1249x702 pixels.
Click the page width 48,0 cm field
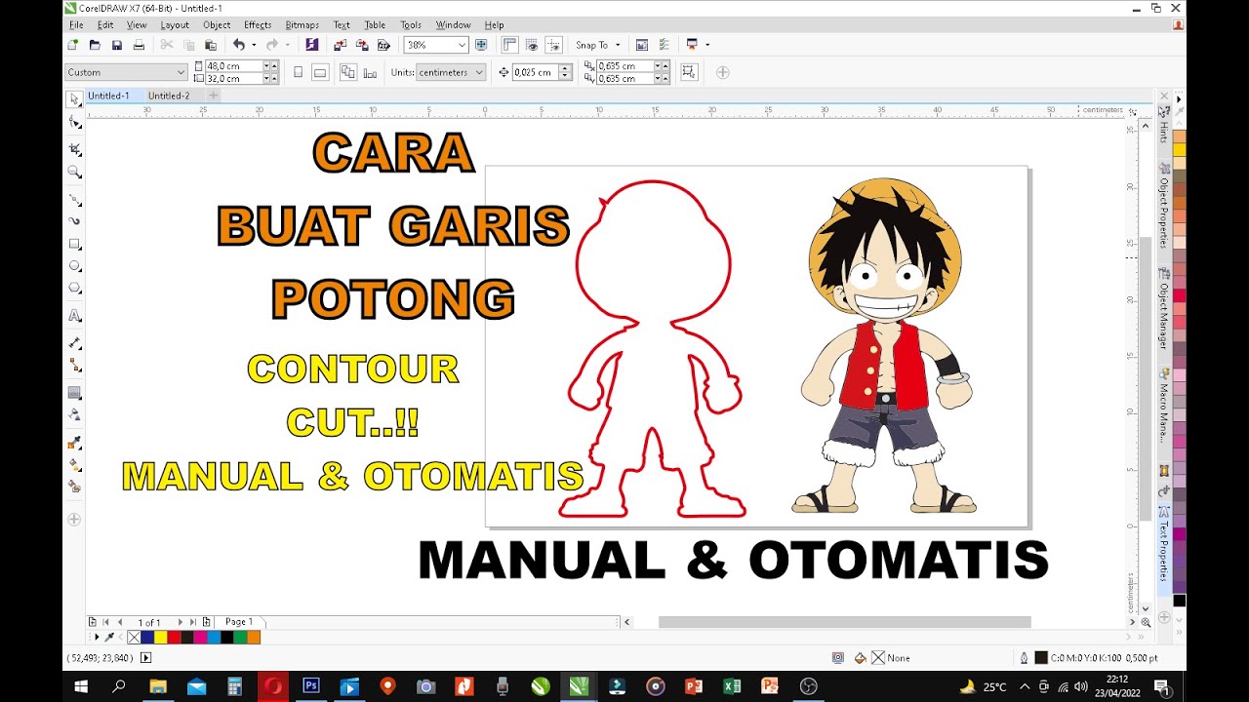coord(234,65)
